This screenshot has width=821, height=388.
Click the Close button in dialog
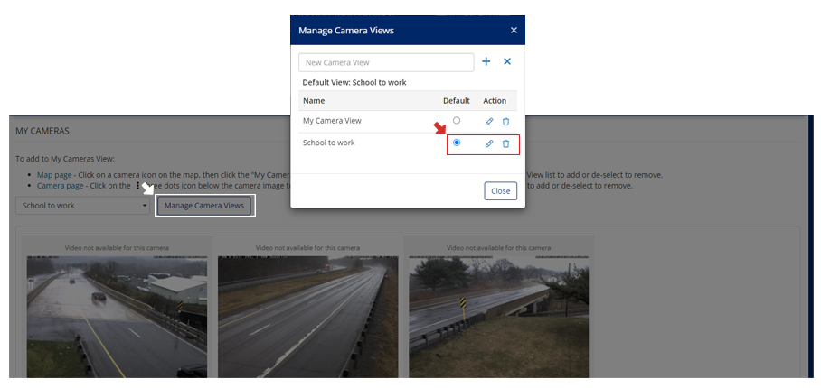point(500,190)
